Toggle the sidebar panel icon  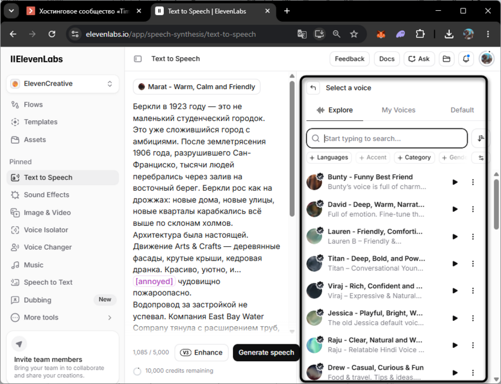click(138, 59)
